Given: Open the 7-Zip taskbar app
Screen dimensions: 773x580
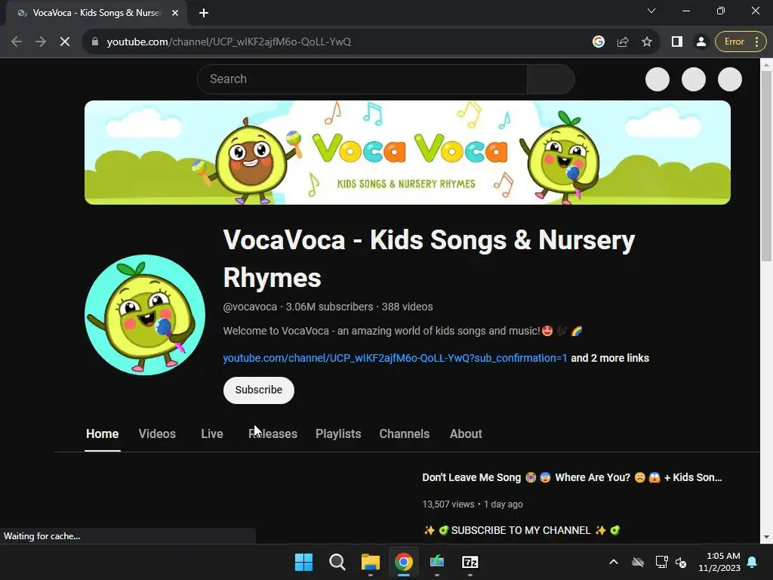Looking at the screenshot, I should tap(470, 562).
